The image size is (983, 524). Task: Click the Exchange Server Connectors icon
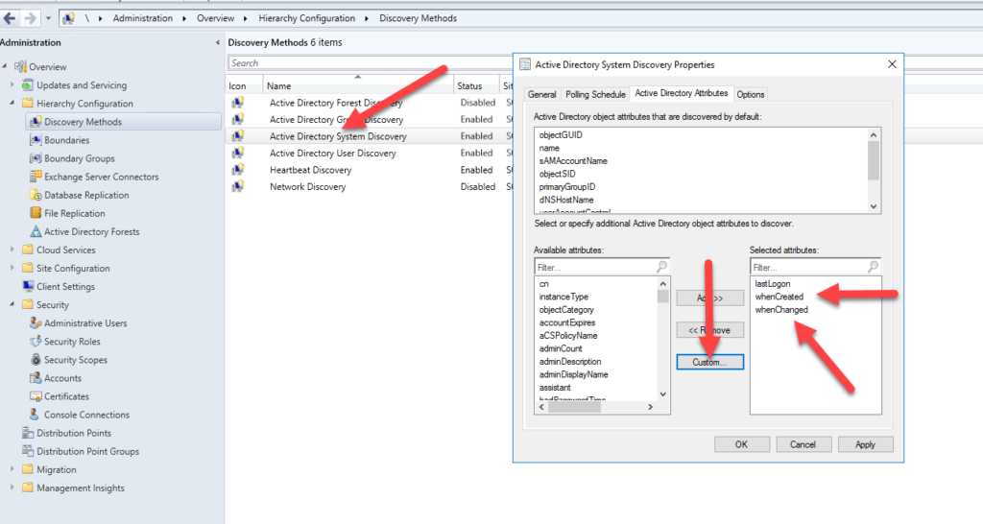tap(36, 177)
